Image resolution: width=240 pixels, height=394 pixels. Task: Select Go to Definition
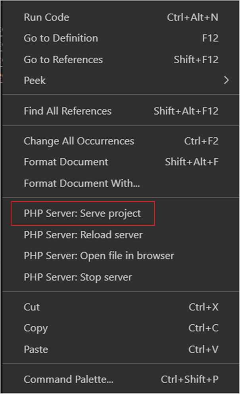click(60, 38)
